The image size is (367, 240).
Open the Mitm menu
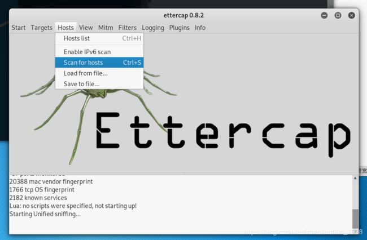[106, 28]
